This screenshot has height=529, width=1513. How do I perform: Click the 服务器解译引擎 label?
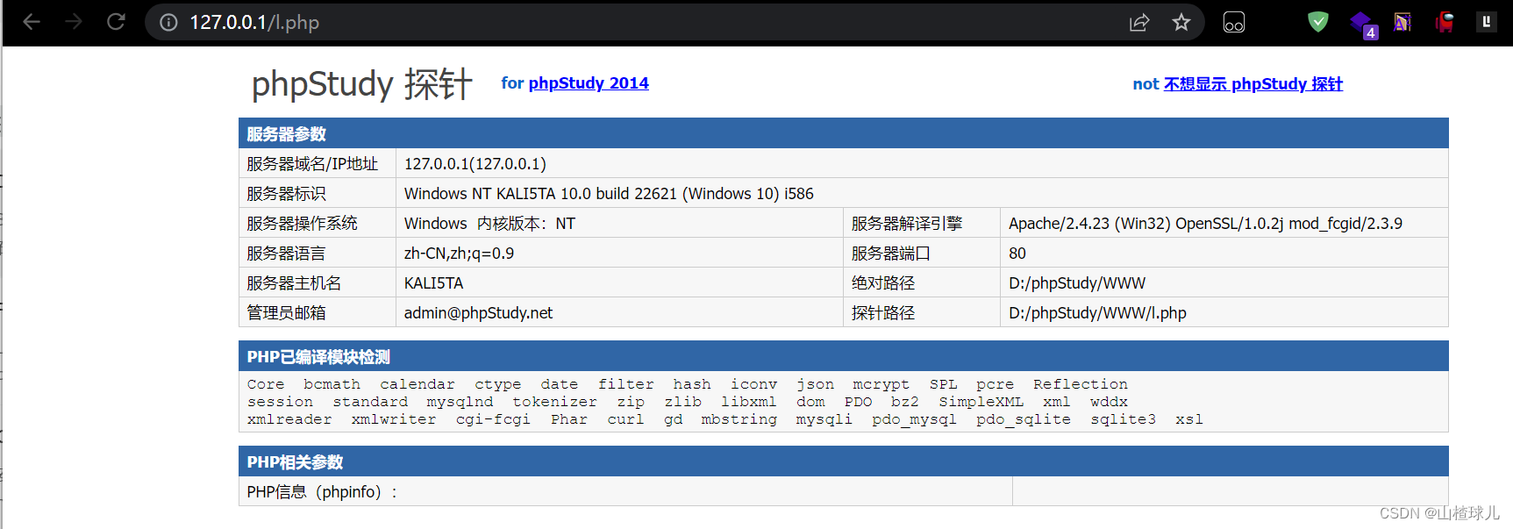click(907, 224)
